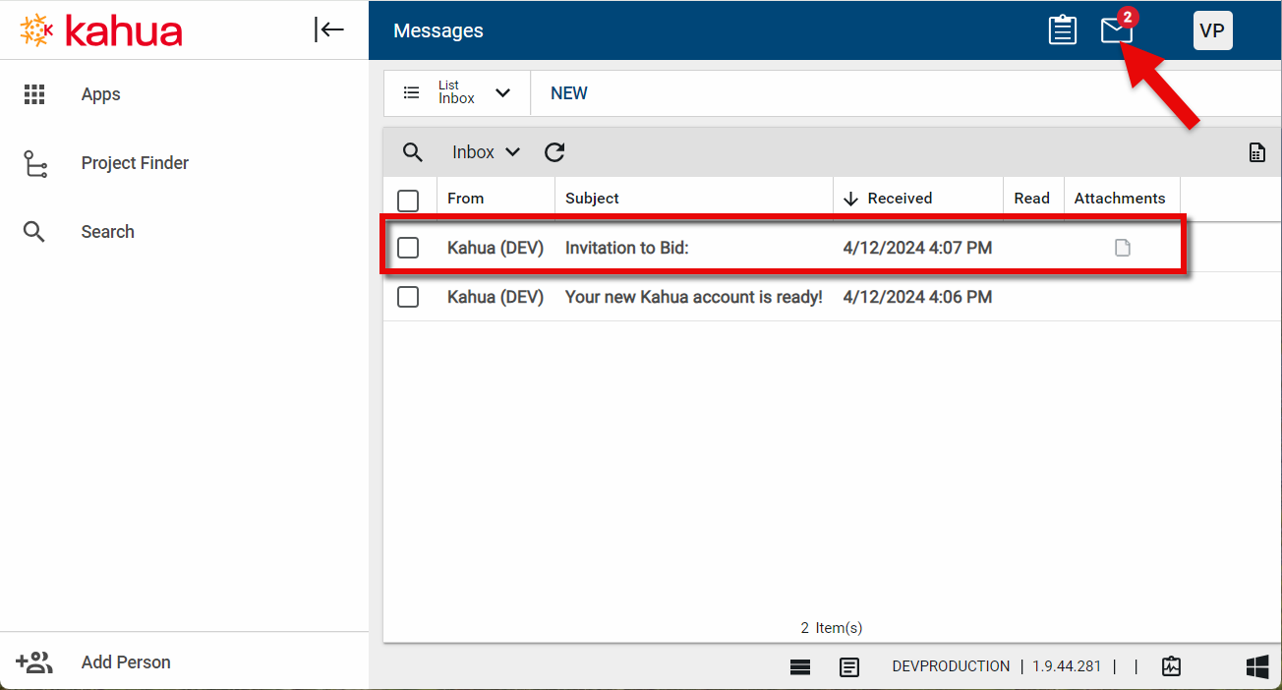This screenshot has height=690, width=1282.
Task: Click Add Person at sidebar bottom
Action: 125,662
